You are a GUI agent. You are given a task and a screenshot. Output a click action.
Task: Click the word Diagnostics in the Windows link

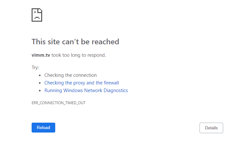(x=116, y=90)
